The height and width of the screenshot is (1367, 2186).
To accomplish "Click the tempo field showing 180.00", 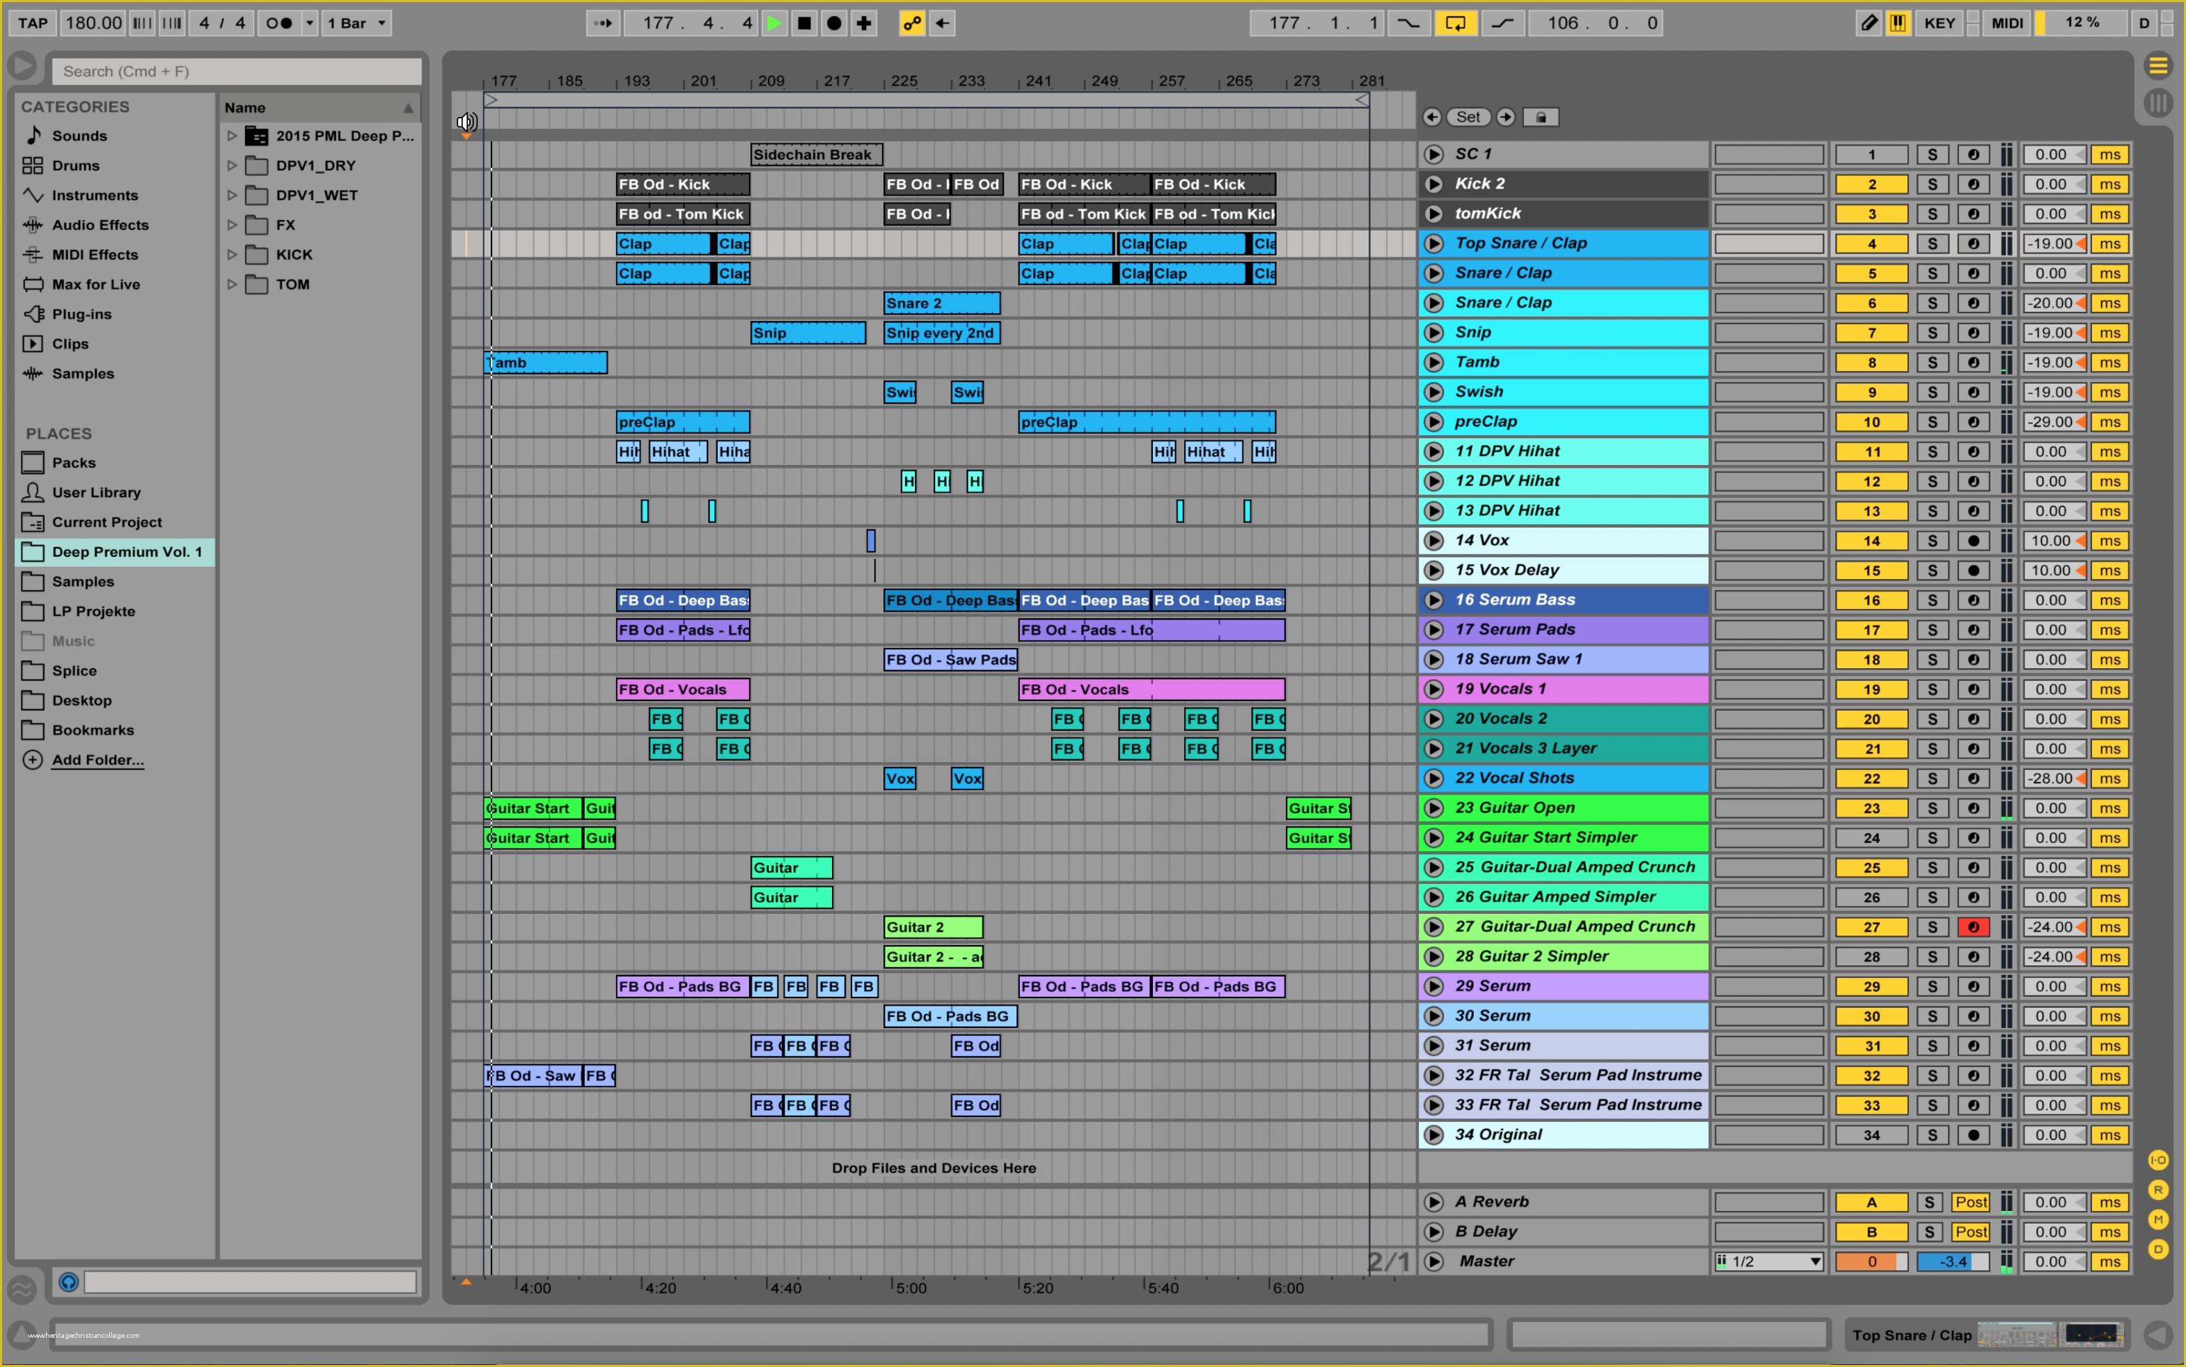I will (93, 24).
